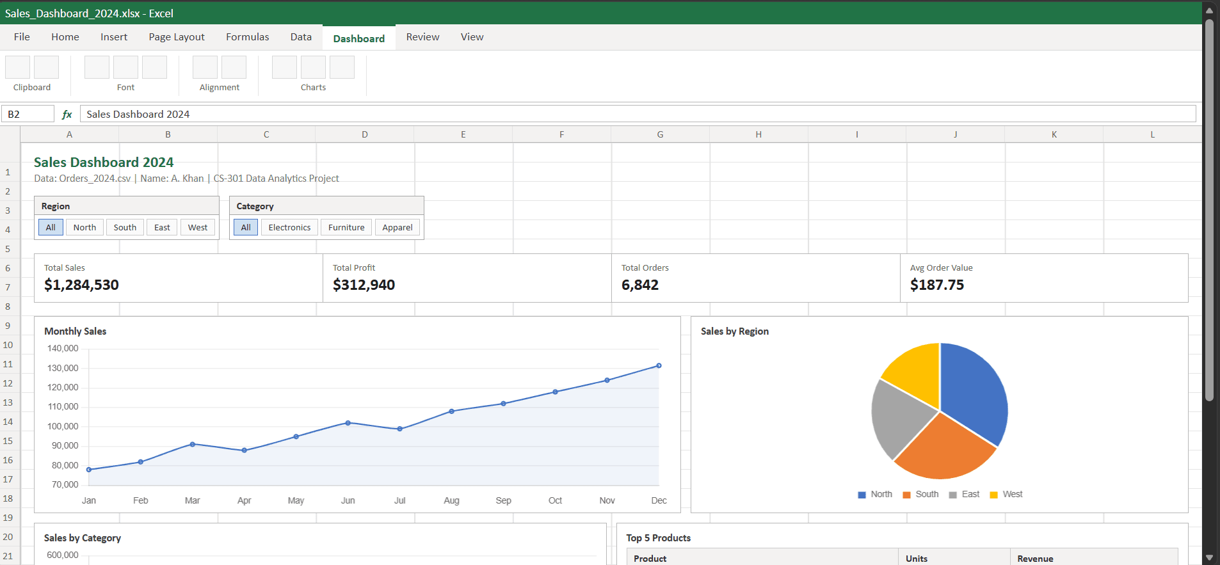
Task: Click the left button in Alignment group
Action: tap(205, 67)
